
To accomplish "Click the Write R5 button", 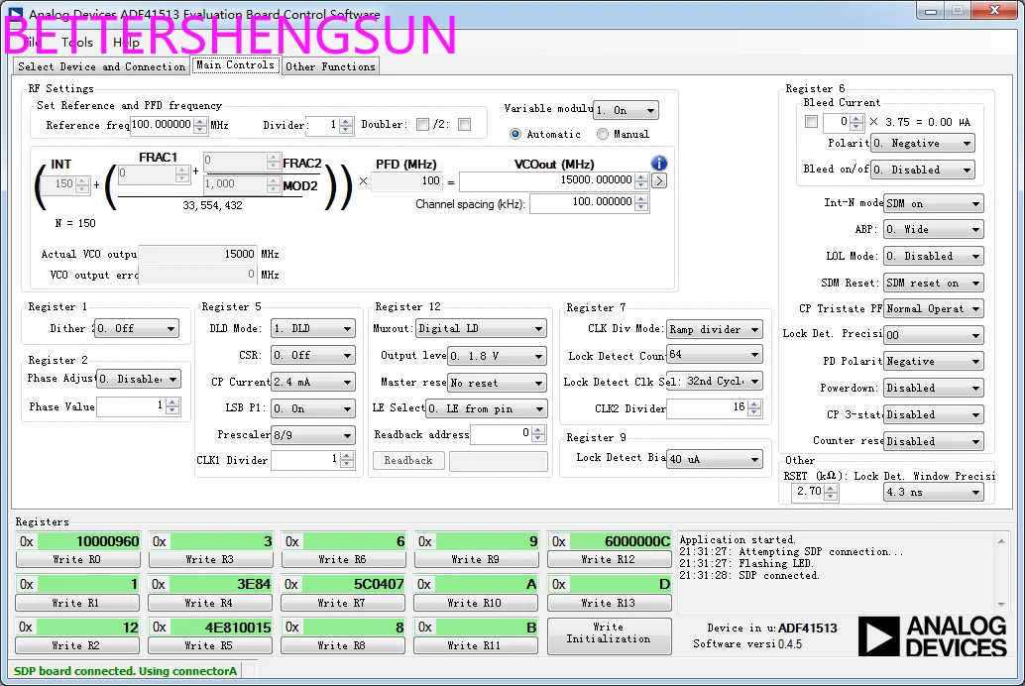I will pos(209,645).
